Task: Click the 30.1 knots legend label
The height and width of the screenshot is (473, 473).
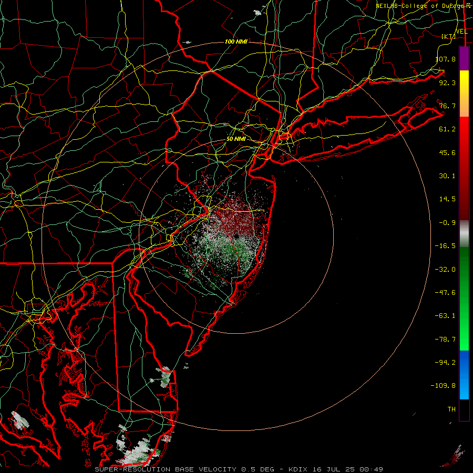Action: (447, 176)
